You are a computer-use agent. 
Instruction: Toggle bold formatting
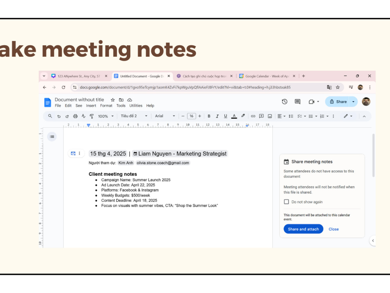pyautogui.click(x=209, y=116)
